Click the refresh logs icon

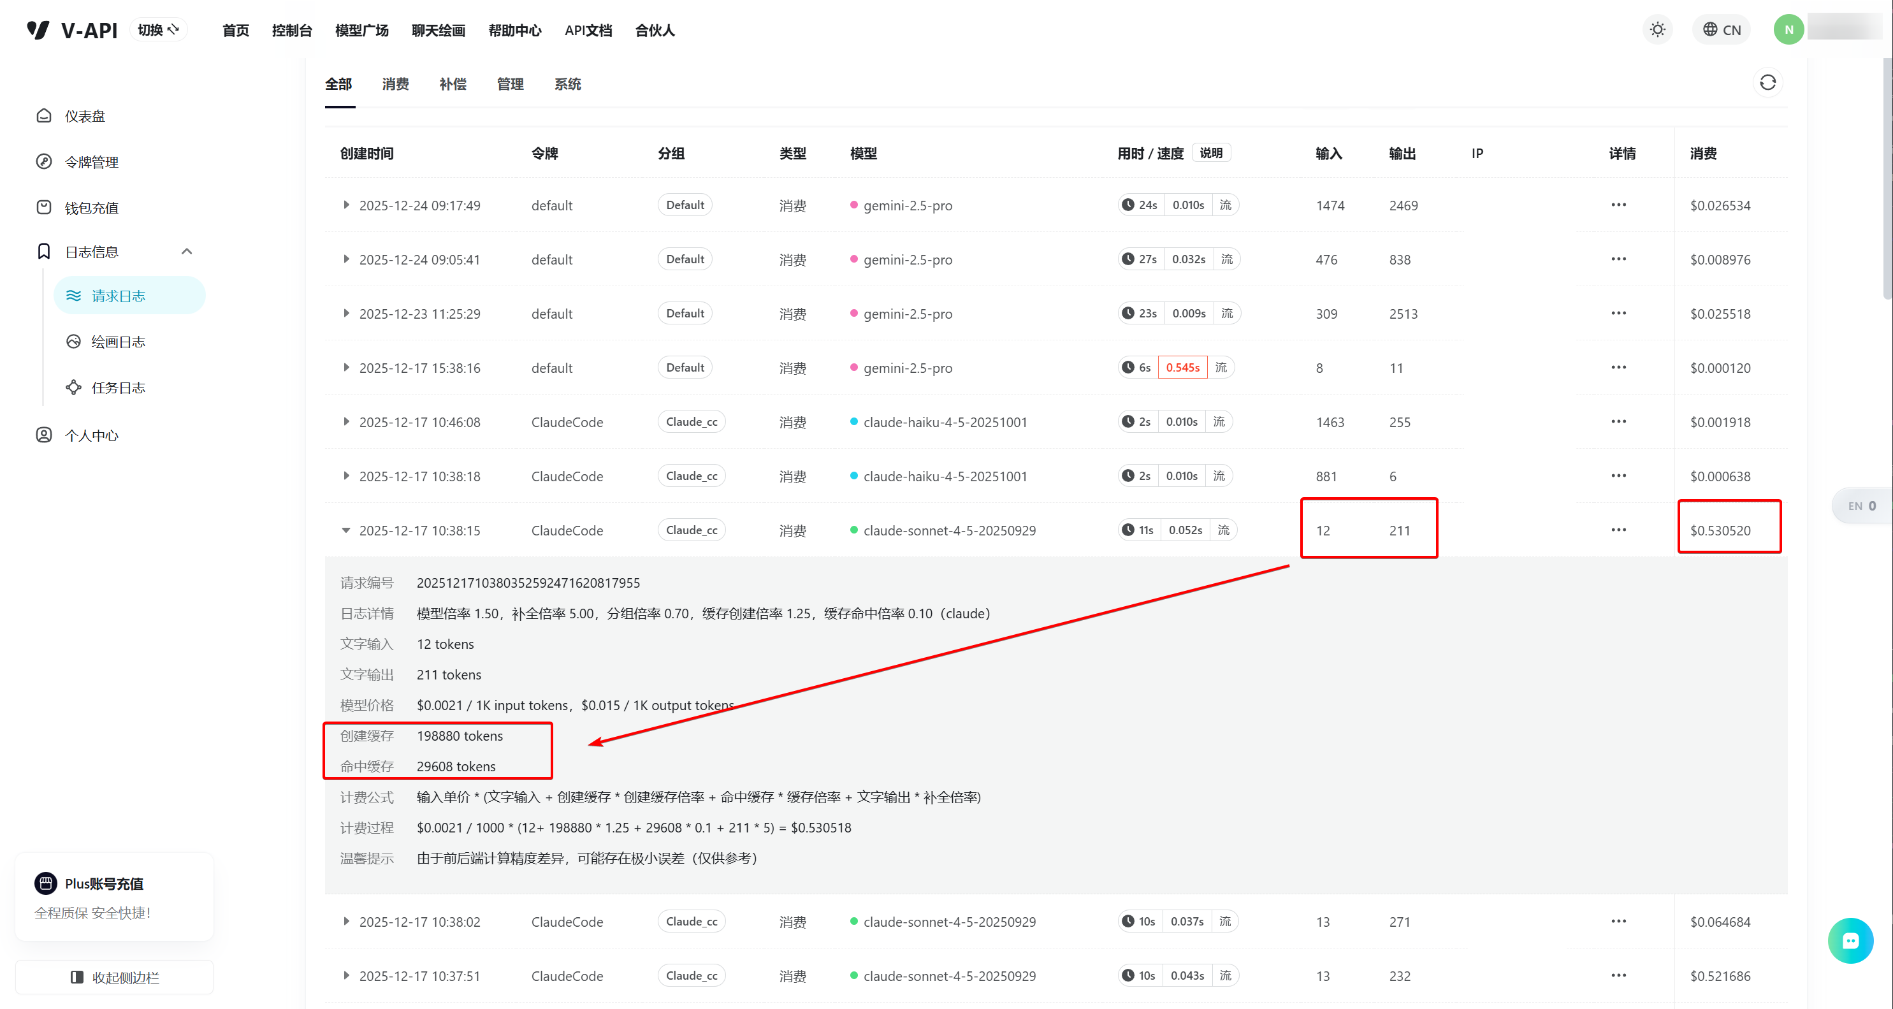point(1767,82)
